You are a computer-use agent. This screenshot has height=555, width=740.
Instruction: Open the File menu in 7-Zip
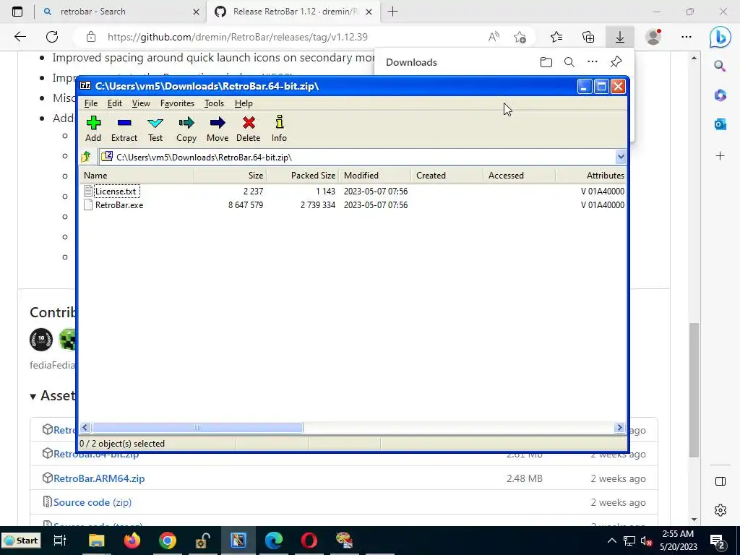90,103
